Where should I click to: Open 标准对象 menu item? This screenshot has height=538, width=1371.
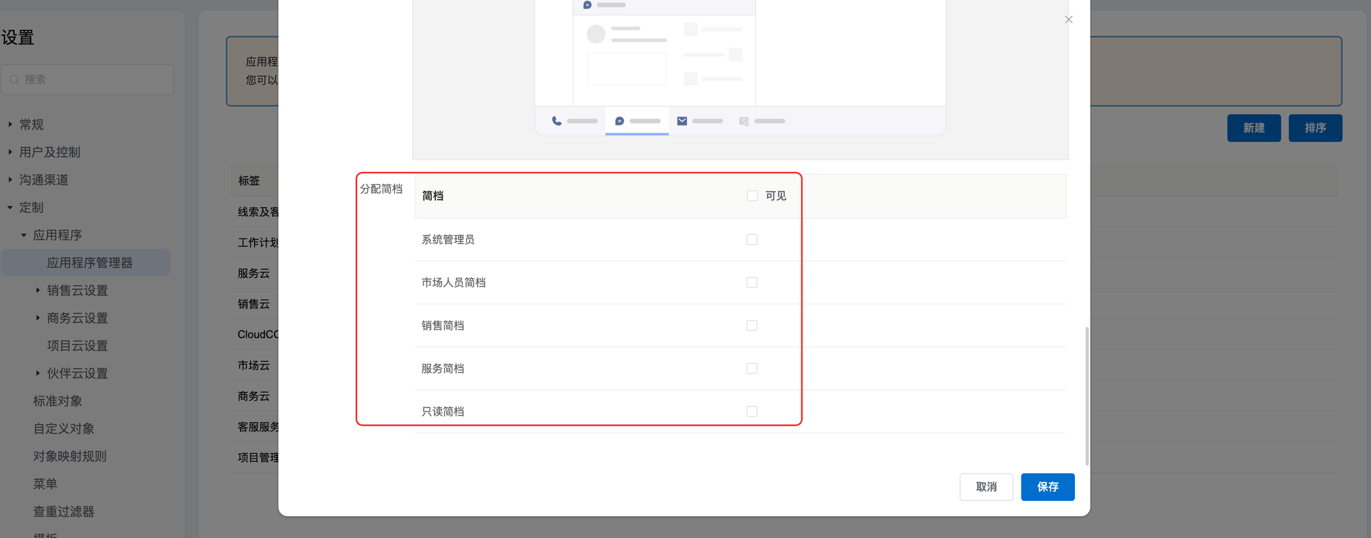58,401
